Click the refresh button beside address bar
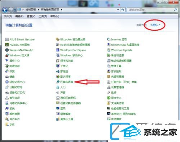Viewport: 180px width, 142px height. 123,10
